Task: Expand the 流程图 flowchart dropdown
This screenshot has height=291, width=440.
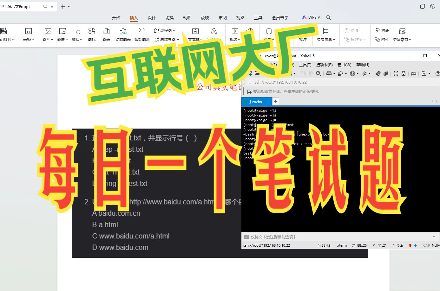Action: tap(174, 31)
